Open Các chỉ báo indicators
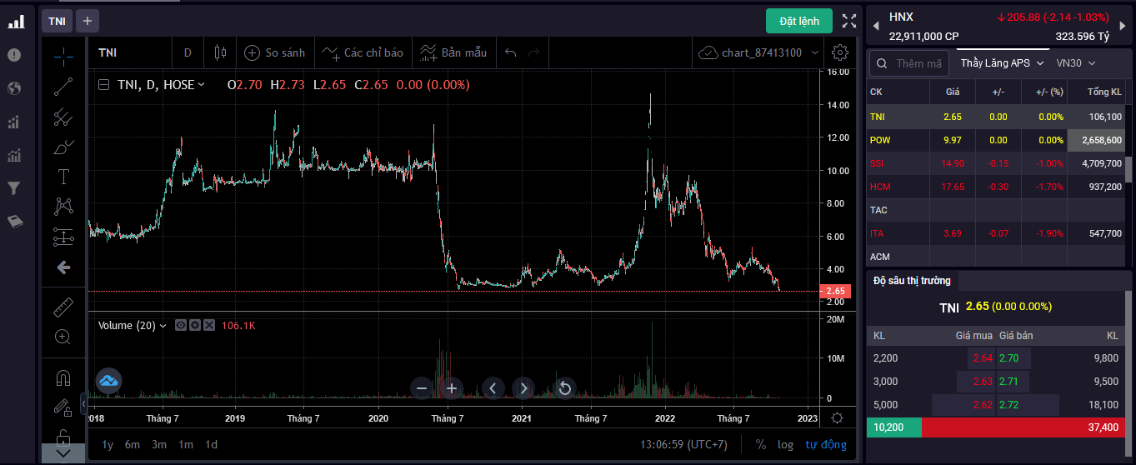The image size is (1136, 465). 363,52
